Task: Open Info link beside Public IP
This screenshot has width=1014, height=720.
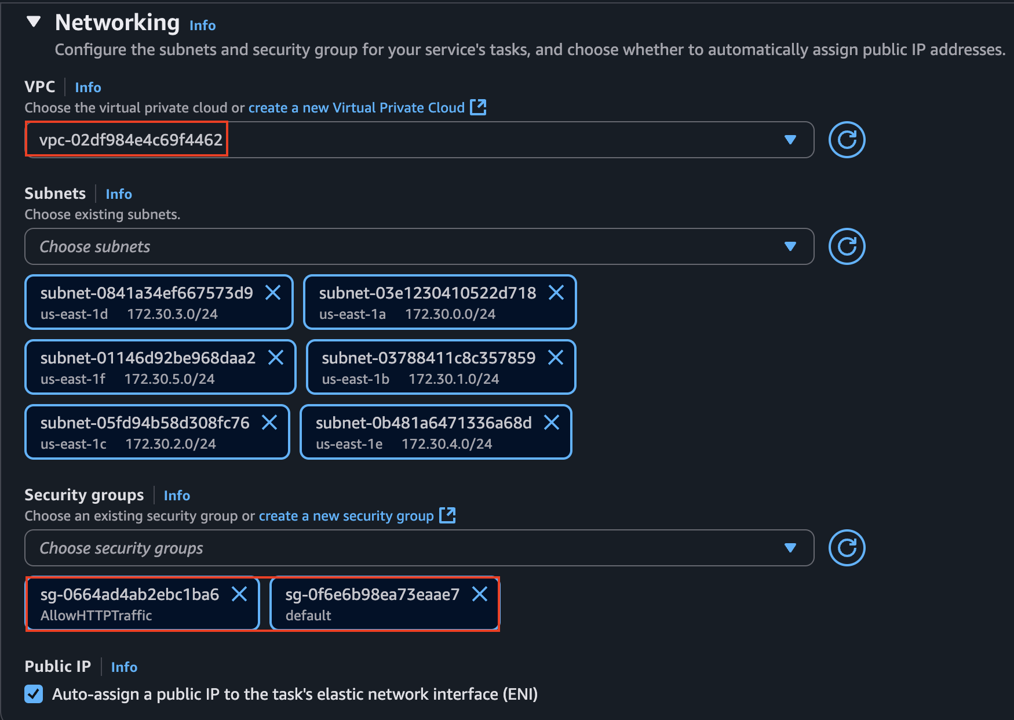Action: coord(124,667)
